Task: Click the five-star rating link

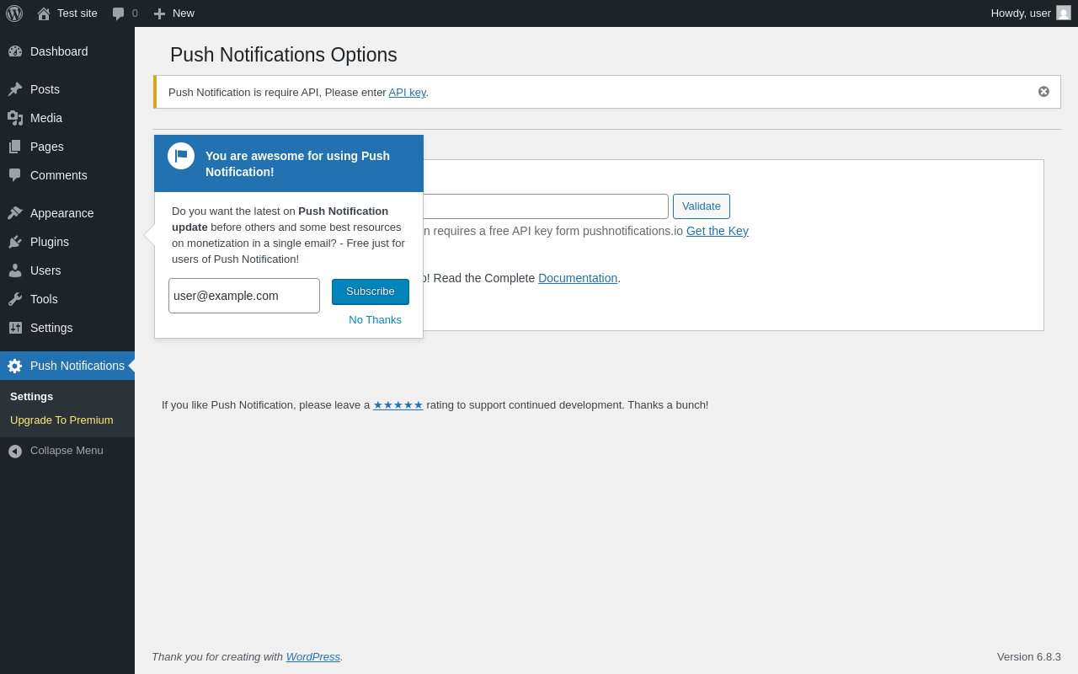Action: [x=398, y=405]
